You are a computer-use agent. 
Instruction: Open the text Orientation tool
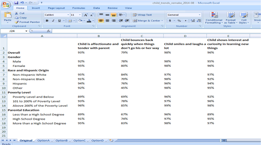122,15
